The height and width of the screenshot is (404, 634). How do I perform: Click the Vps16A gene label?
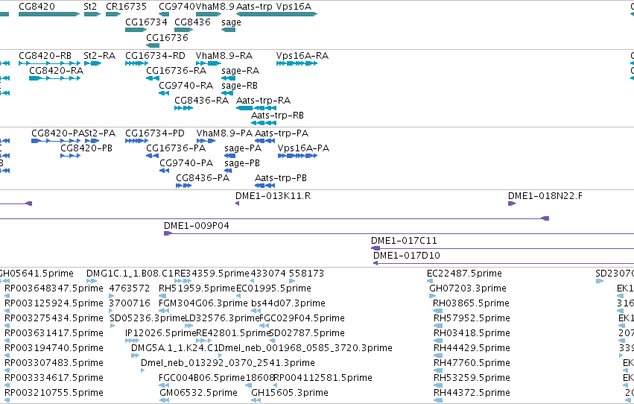tap(294, 7)
